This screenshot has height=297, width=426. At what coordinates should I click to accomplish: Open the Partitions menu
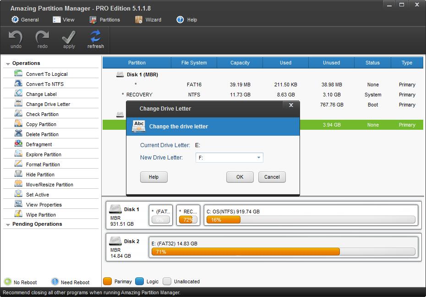tap(104, 20)
